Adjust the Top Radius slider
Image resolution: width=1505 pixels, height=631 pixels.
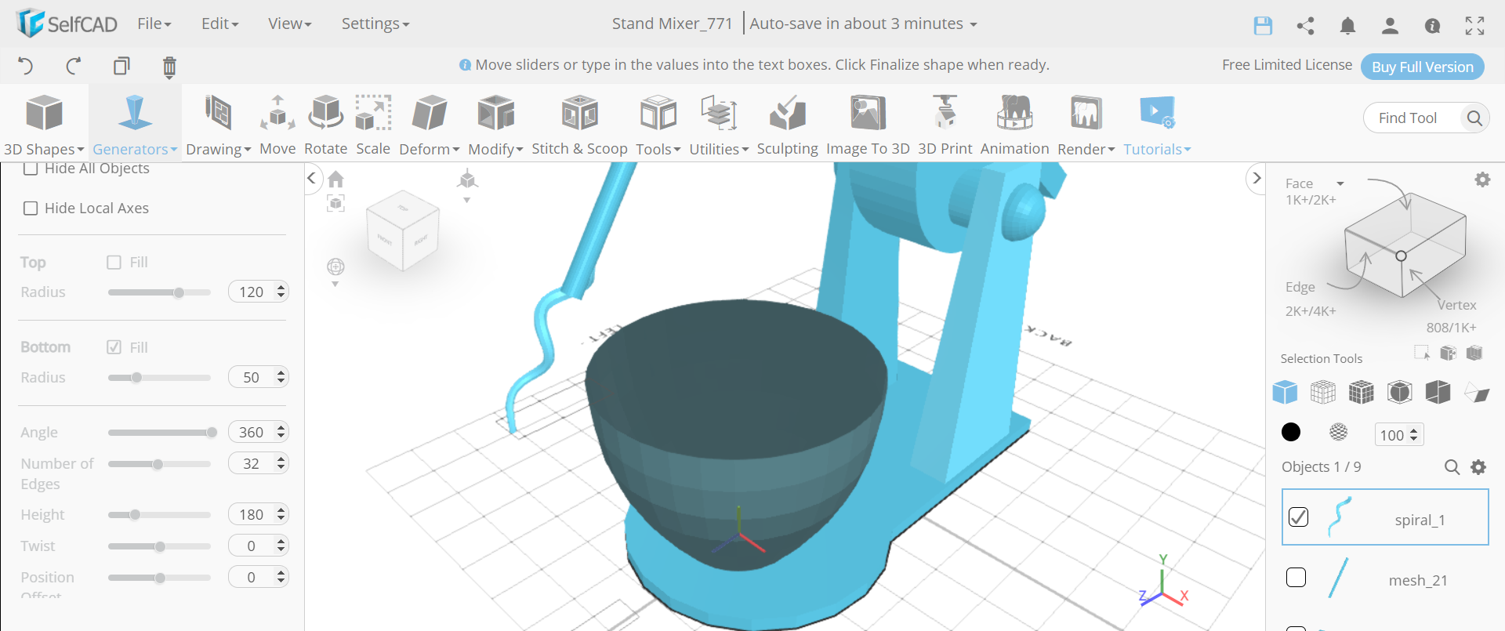159,292
